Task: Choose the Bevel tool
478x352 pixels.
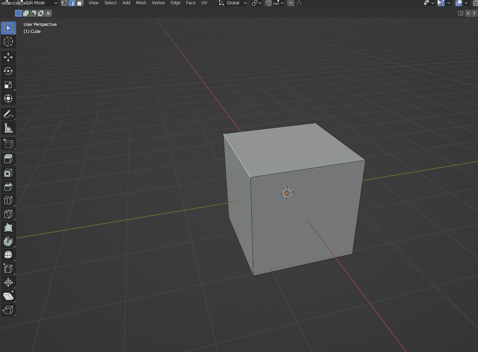Action: tap(8, 187)
